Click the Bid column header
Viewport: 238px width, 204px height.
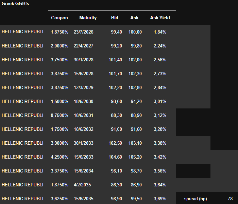click(x=115, y=18)
